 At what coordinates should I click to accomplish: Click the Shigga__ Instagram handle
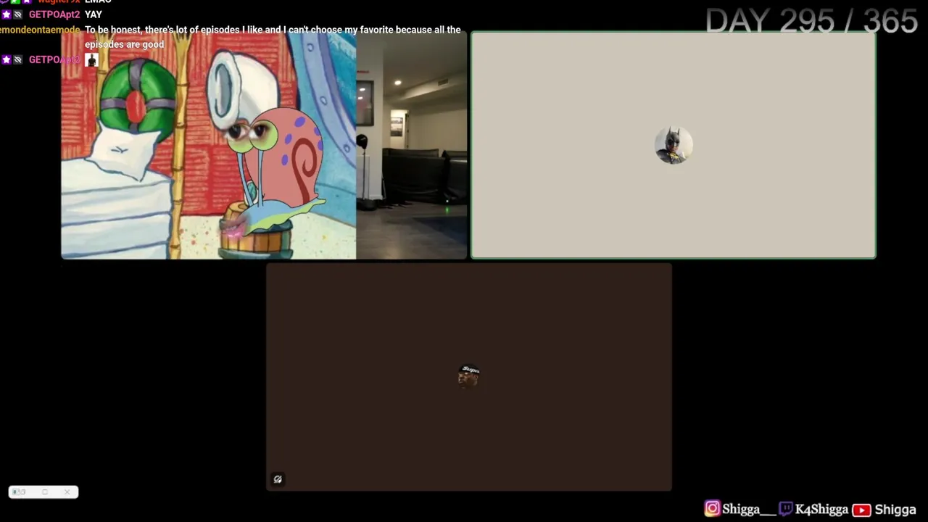click(749, 510)
